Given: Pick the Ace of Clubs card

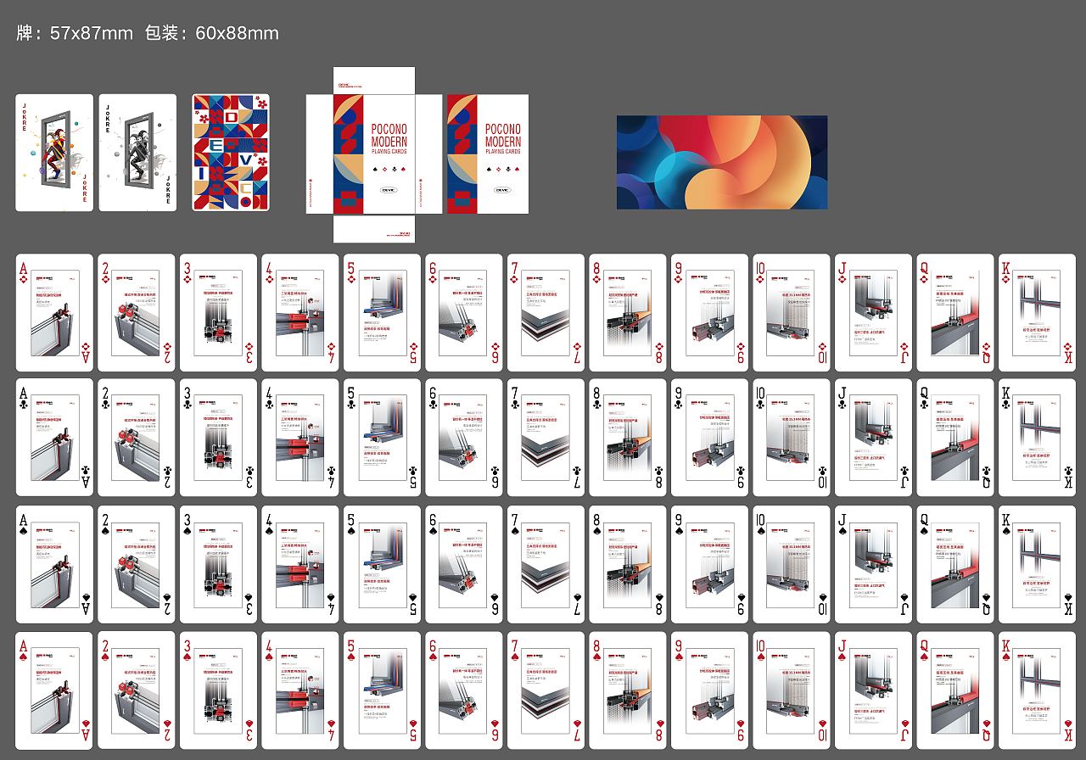Looking at the screenshot, I should (x=54, y=438).
